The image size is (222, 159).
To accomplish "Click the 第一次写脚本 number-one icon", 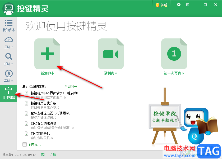I will tap(174, 54).
